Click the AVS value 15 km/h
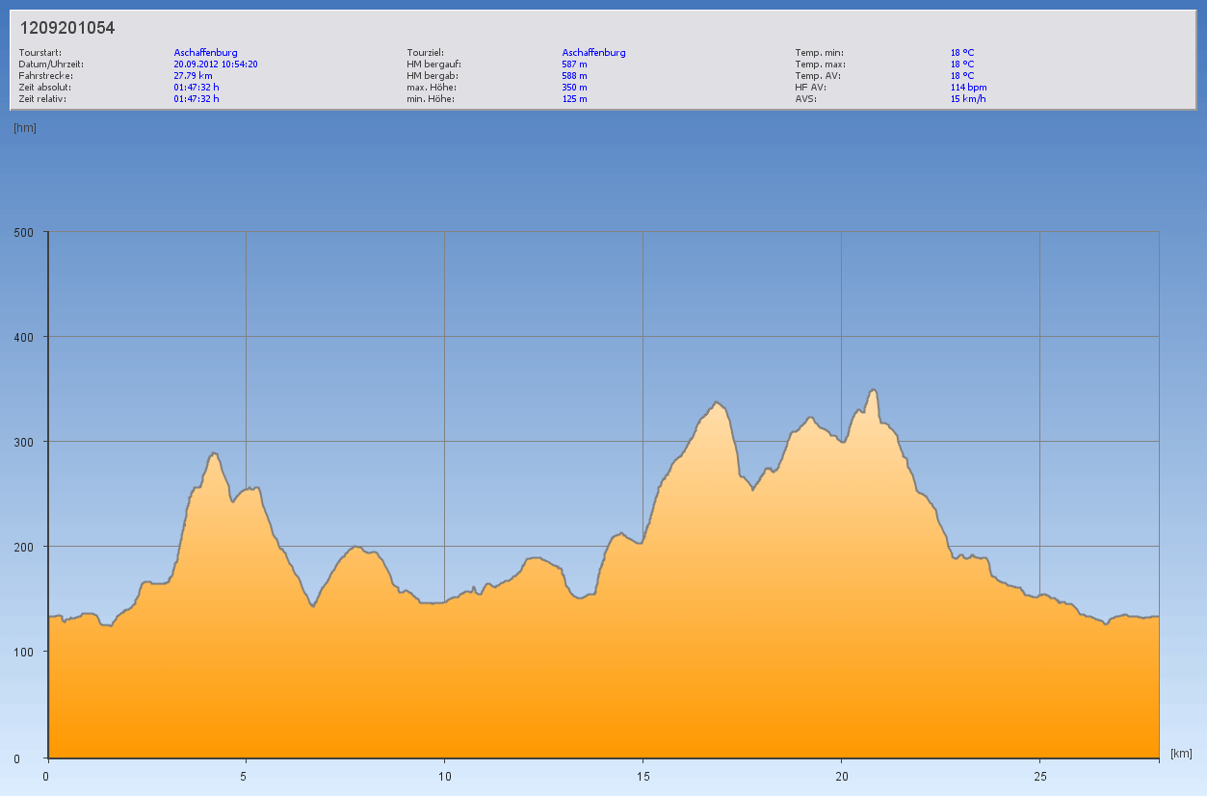Image resolution: width=1207 pixels, height=796 pixels. [x=968, y=98]
